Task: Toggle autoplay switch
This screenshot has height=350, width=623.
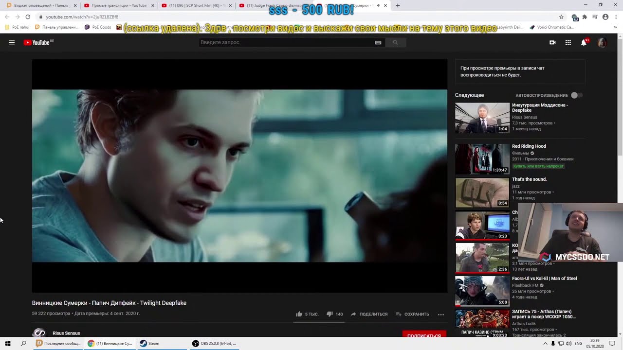Action: click(576, 95)
